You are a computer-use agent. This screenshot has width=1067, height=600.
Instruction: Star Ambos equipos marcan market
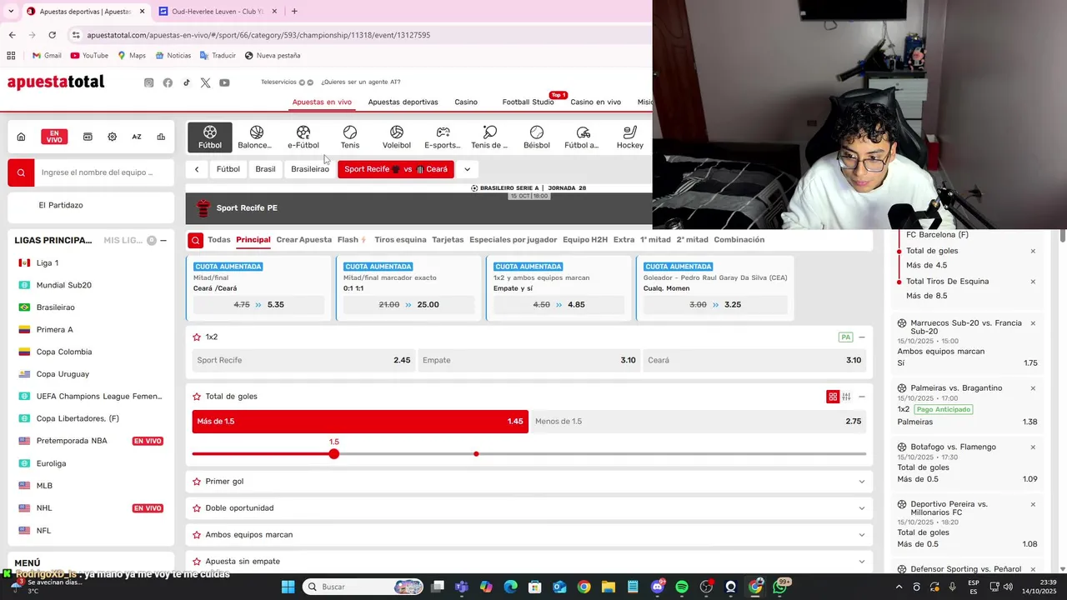coord(197,535)
